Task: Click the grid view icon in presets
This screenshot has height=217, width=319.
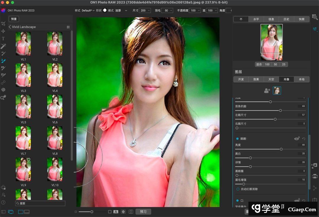Action: point(68,27)
